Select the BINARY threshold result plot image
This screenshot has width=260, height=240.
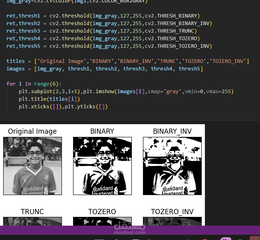(102, 166)
